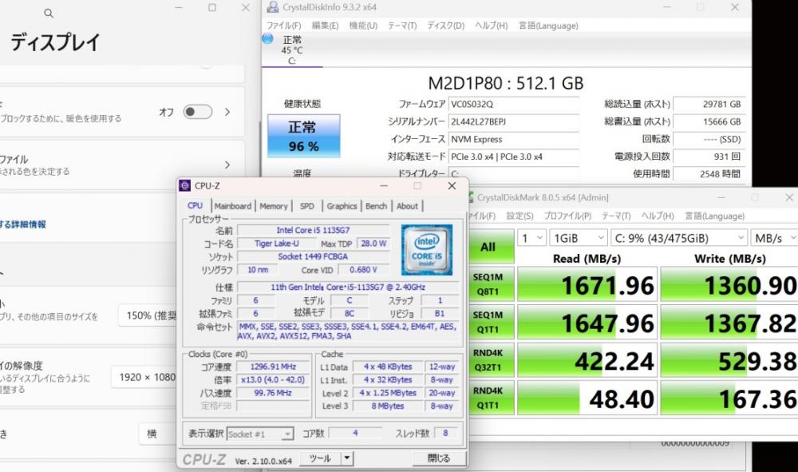Open the C: 9% drive selection dropdown

click(x=678, y=238)
